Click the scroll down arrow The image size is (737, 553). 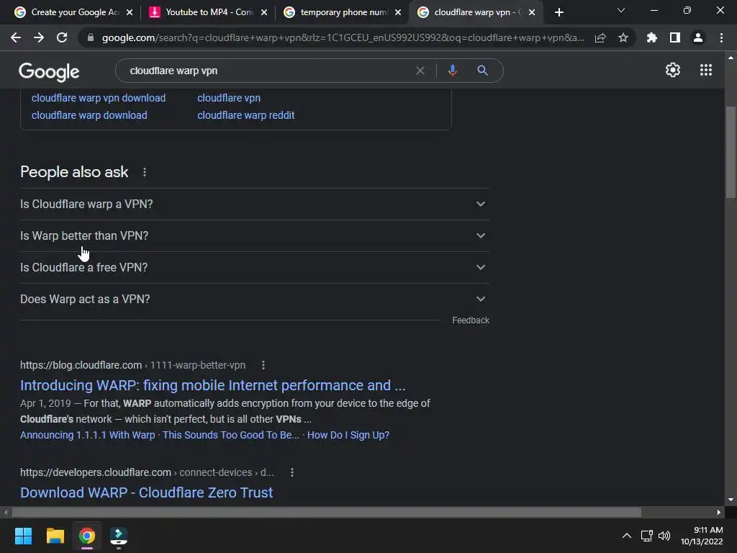coord(731,500)
